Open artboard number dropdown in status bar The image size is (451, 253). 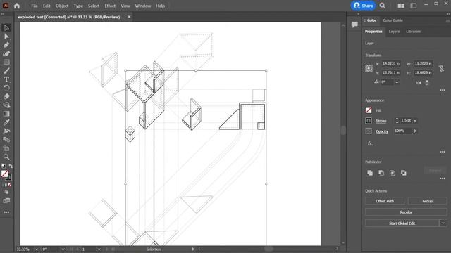pos(99,249)
